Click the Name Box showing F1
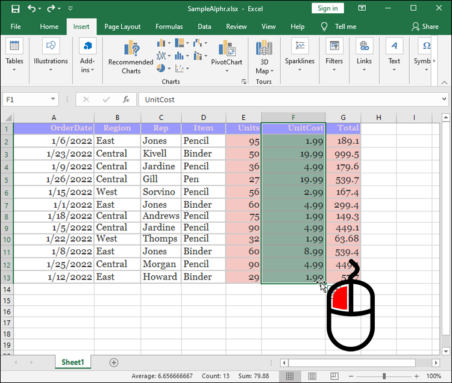The image size is (452, 383). coord(26,99)
